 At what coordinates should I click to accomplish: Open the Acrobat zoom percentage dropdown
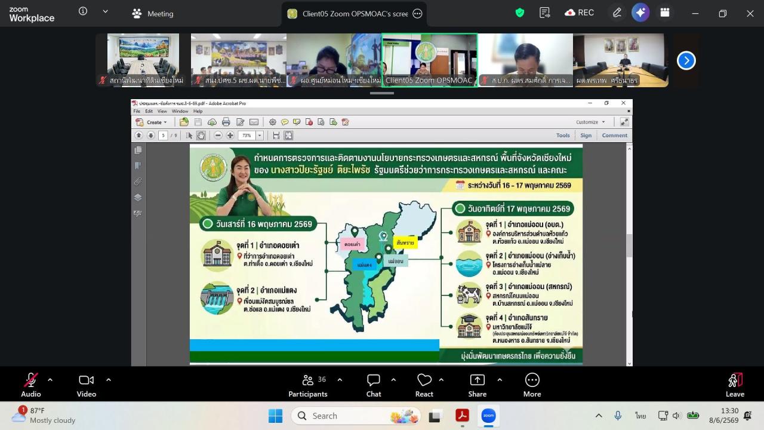click(x=260, y=136)
